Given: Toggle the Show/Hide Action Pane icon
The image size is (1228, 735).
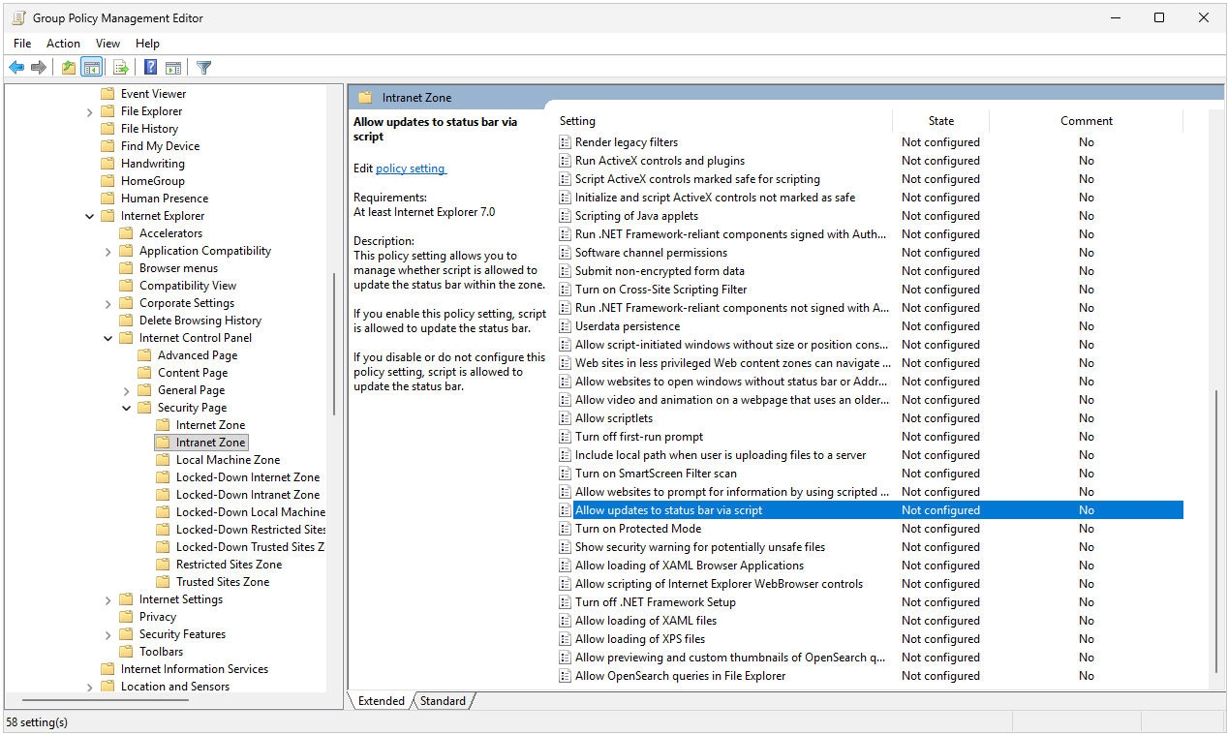Looking at the screenshot, I should [173, 67].
